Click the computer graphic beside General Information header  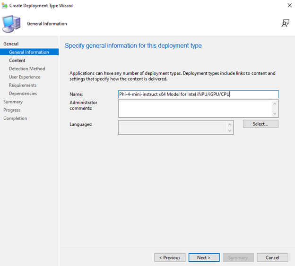pyautogui.click(x=11, y=24)
